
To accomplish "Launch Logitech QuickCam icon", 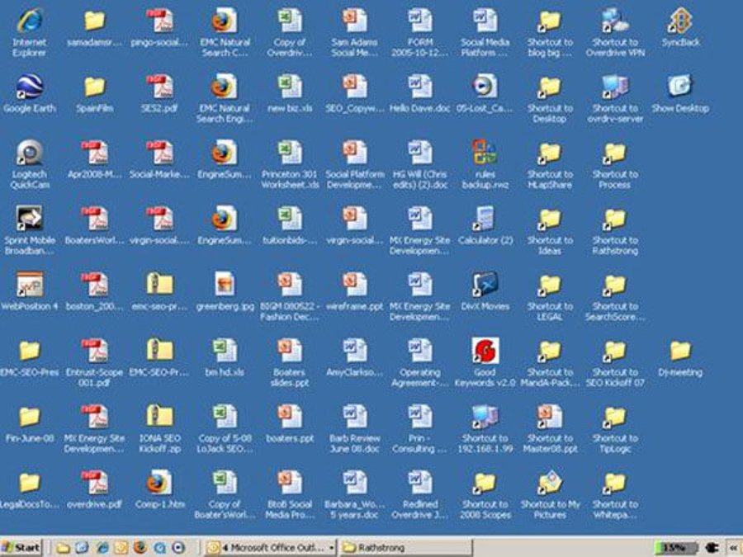I will pyautogui.click(x=30, y=153).
